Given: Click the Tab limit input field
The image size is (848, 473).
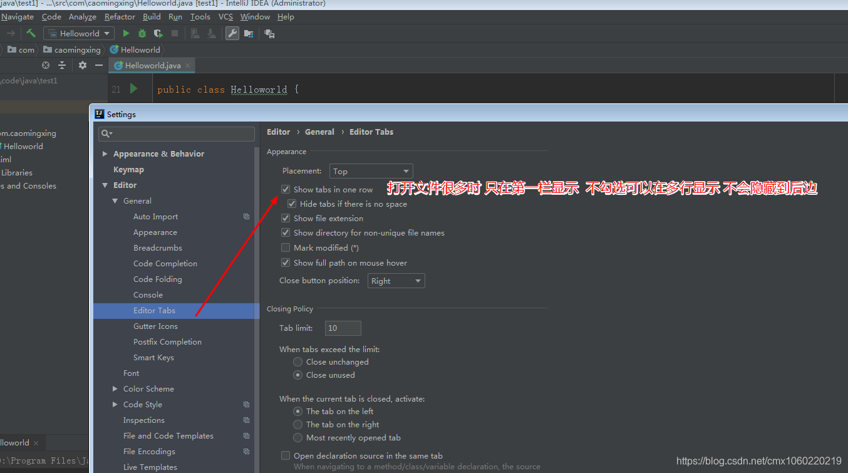Looking at the screenshot, I should (x=343, y=328).
